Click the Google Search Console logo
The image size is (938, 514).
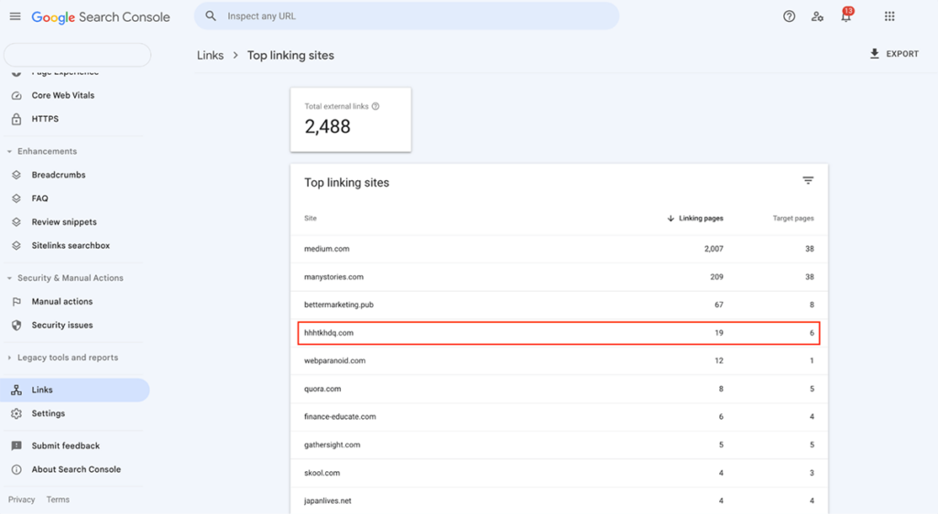pos(101,17)
